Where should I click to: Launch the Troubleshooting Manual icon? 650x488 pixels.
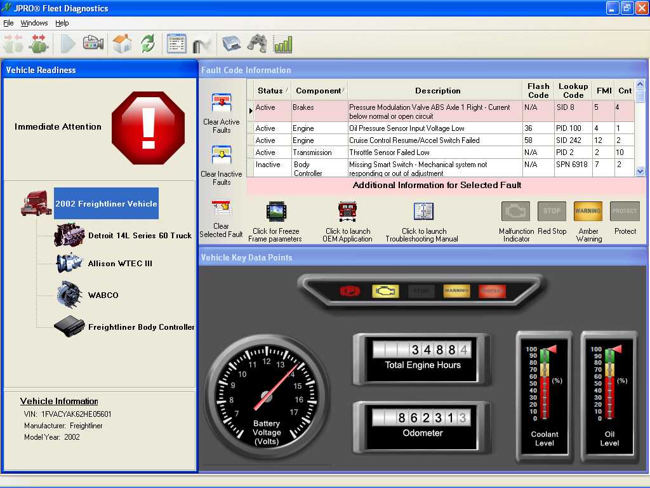pos(423,211)
